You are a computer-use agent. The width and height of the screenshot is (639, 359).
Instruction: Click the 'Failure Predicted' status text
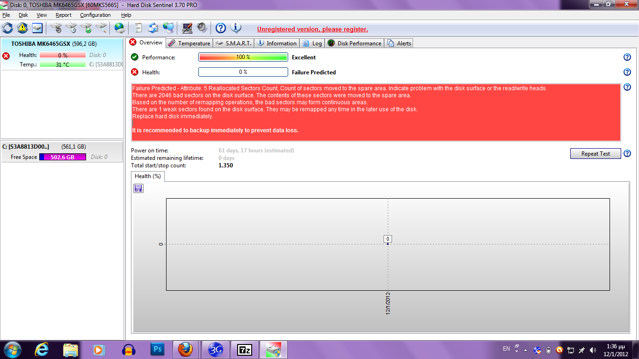(314, 72)
